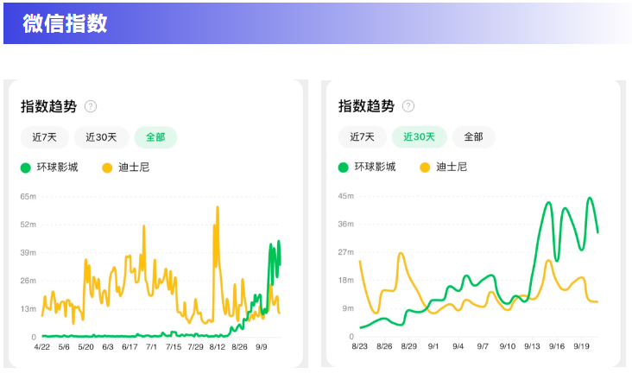The width and height of the screenshot is (632, 380).
Task: Select the highlighted 全部 tab in left panel
Action: coord(155,137)
